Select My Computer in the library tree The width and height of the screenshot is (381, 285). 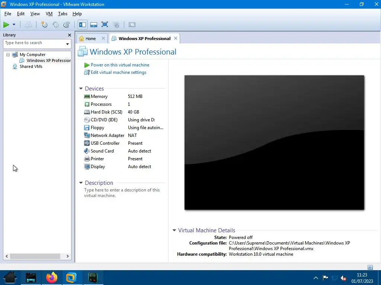point(33,55)
